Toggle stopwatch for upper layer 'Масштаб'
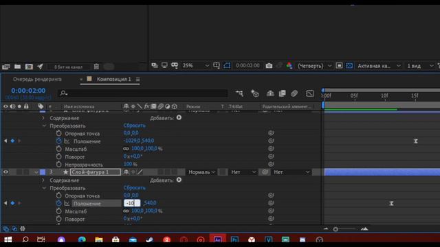This screenshot has height=247, width=440. point(58,149)
